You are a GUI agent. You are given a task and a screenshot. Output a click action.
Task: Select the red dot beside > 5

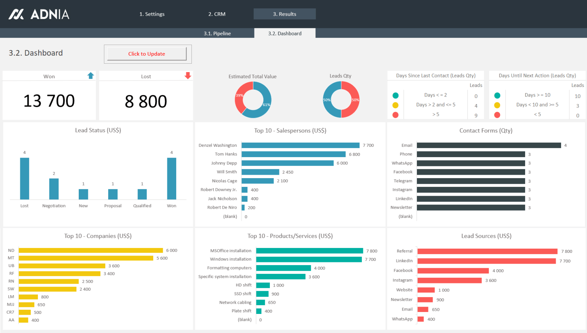[396, 115]
